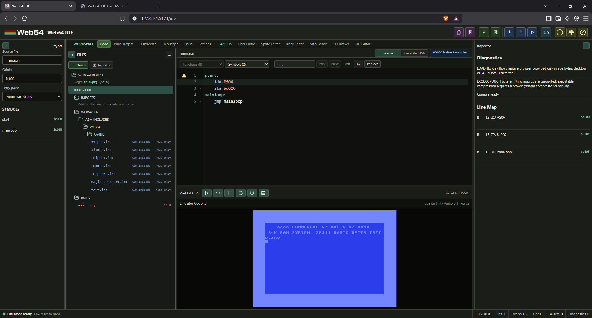Click the Replace button

372,64
